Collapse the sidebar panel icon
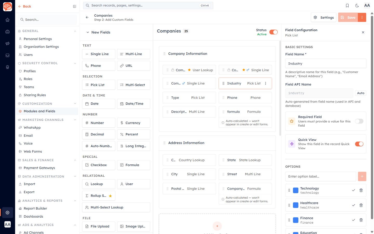 tap(75, 6)
